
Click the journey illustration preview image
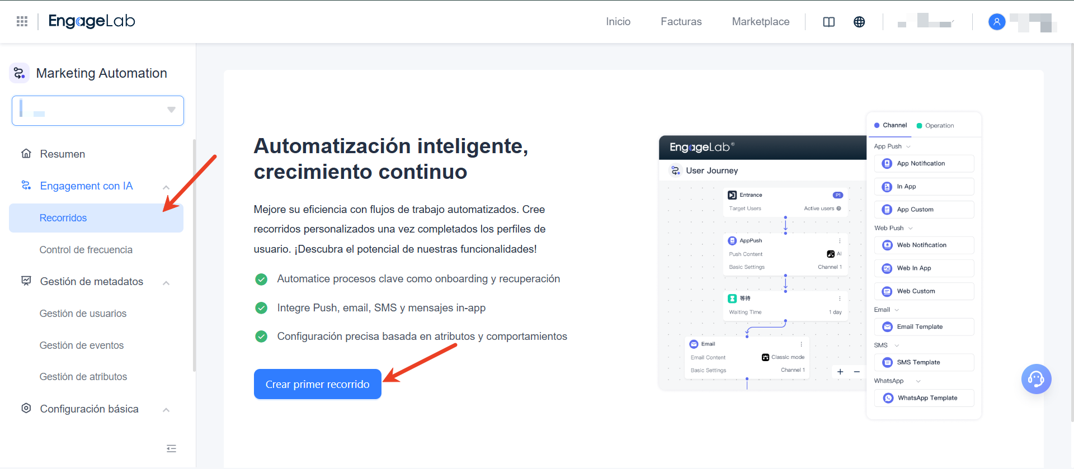820,266
